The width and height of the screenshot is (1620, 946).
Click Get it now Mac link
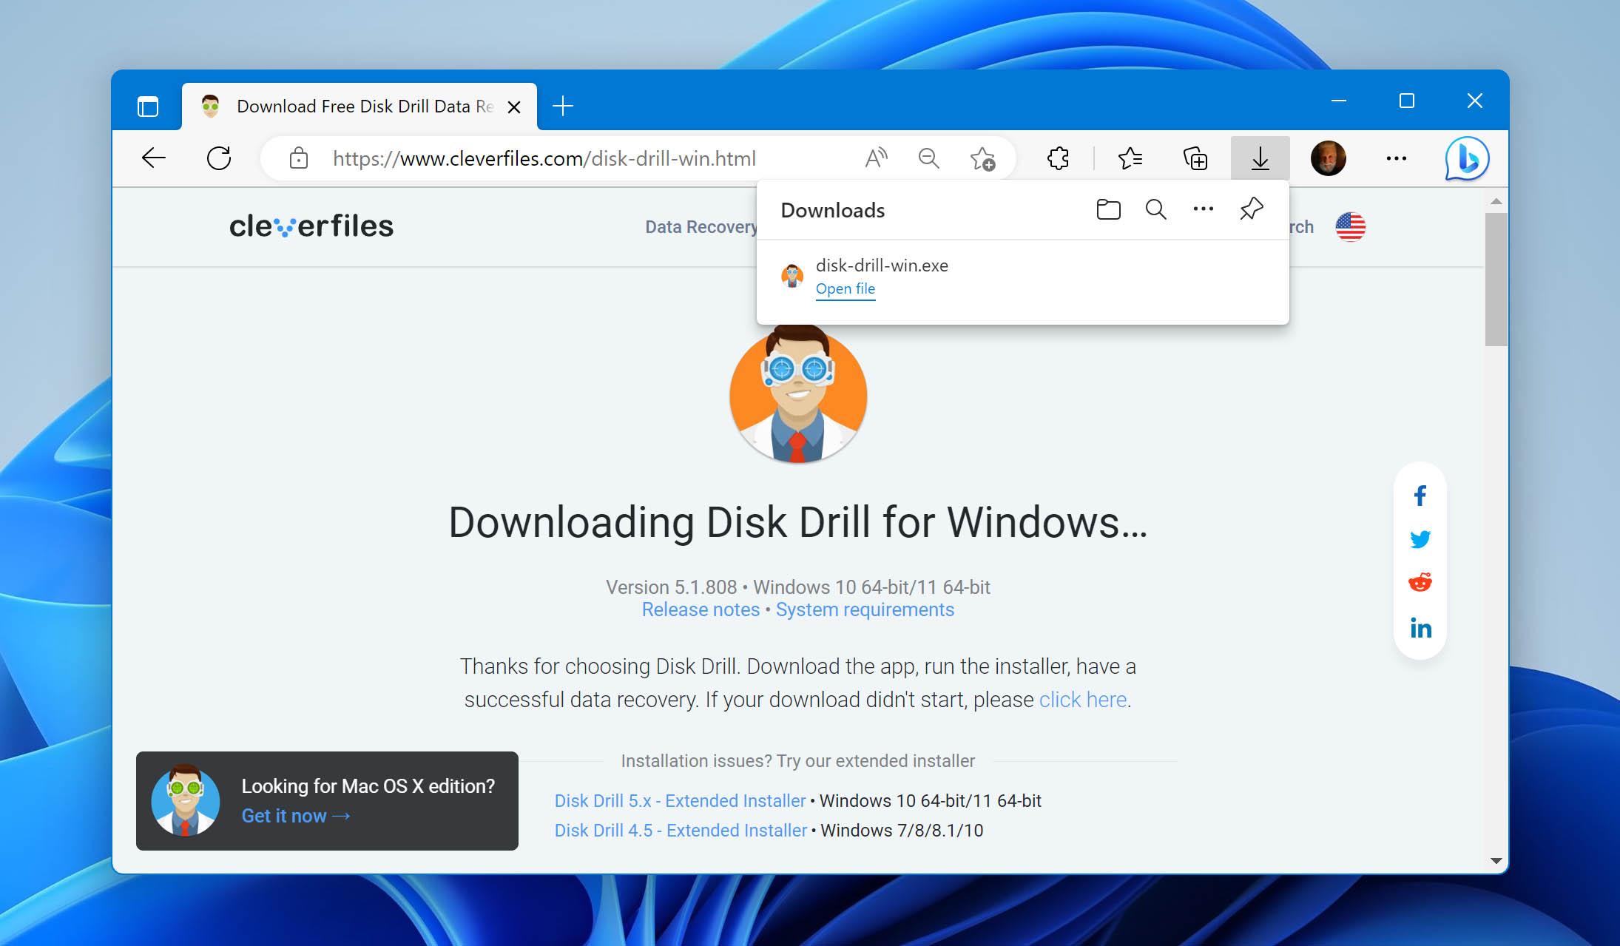295,816
